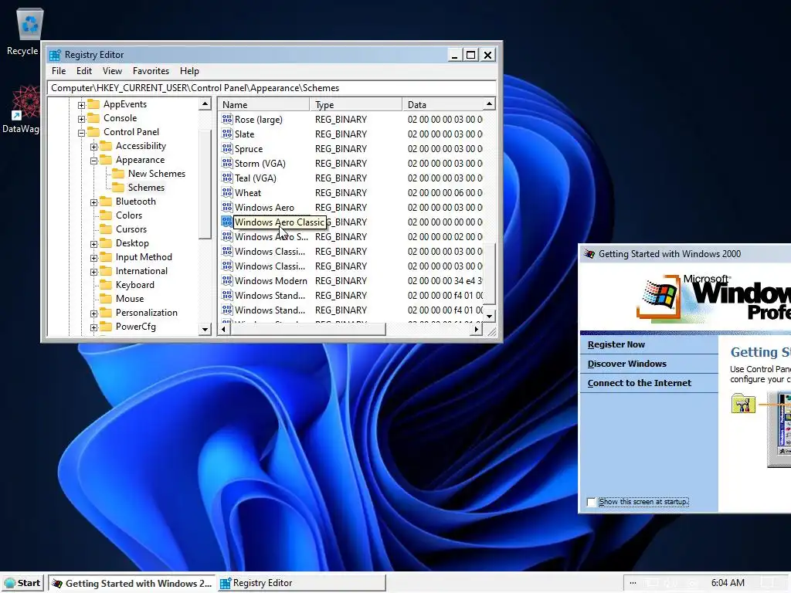
Task: Open the View menu
Action: coord(112,71)
